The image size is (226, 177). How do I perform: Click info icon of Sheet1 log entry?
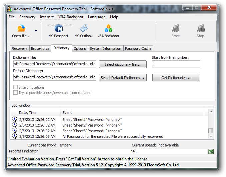pos(15,119)
